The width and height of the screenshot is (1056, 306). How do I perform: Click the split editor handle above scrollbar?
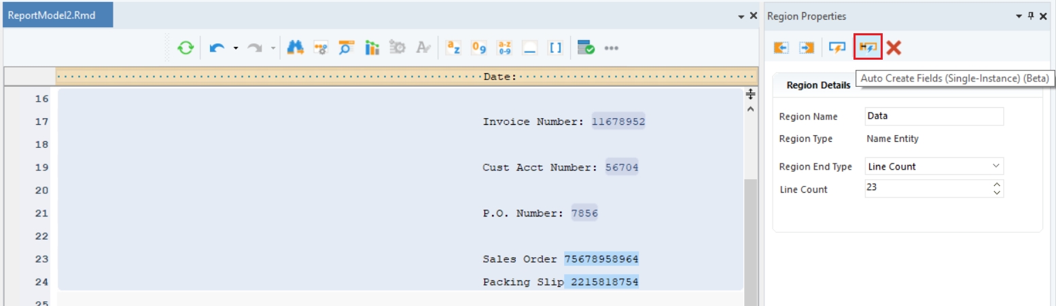point(751,94)
